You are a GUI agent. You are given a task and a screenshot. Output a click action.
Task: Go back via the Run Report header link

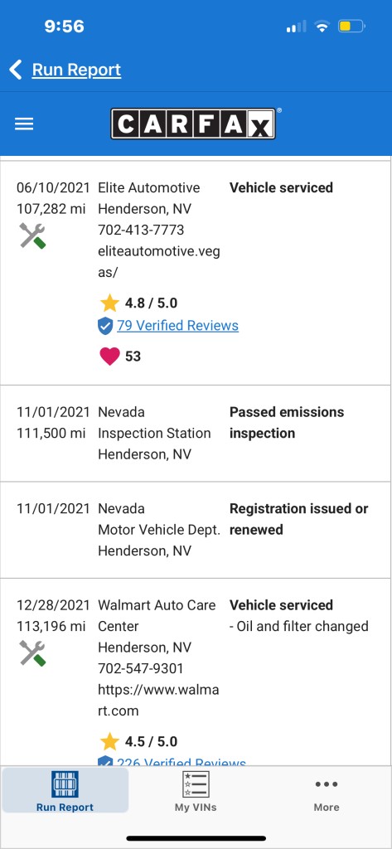tap(76, 70)
